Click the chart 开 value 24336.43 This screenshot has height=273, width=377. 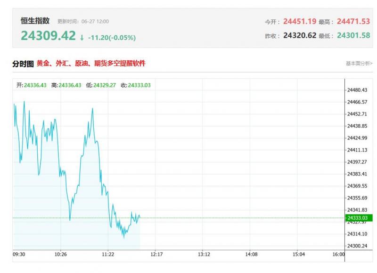[35, 85]
